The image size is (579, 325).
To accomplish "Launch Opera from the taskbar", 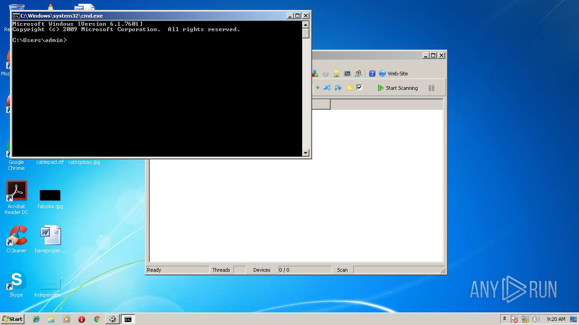I will click(81, 319).
